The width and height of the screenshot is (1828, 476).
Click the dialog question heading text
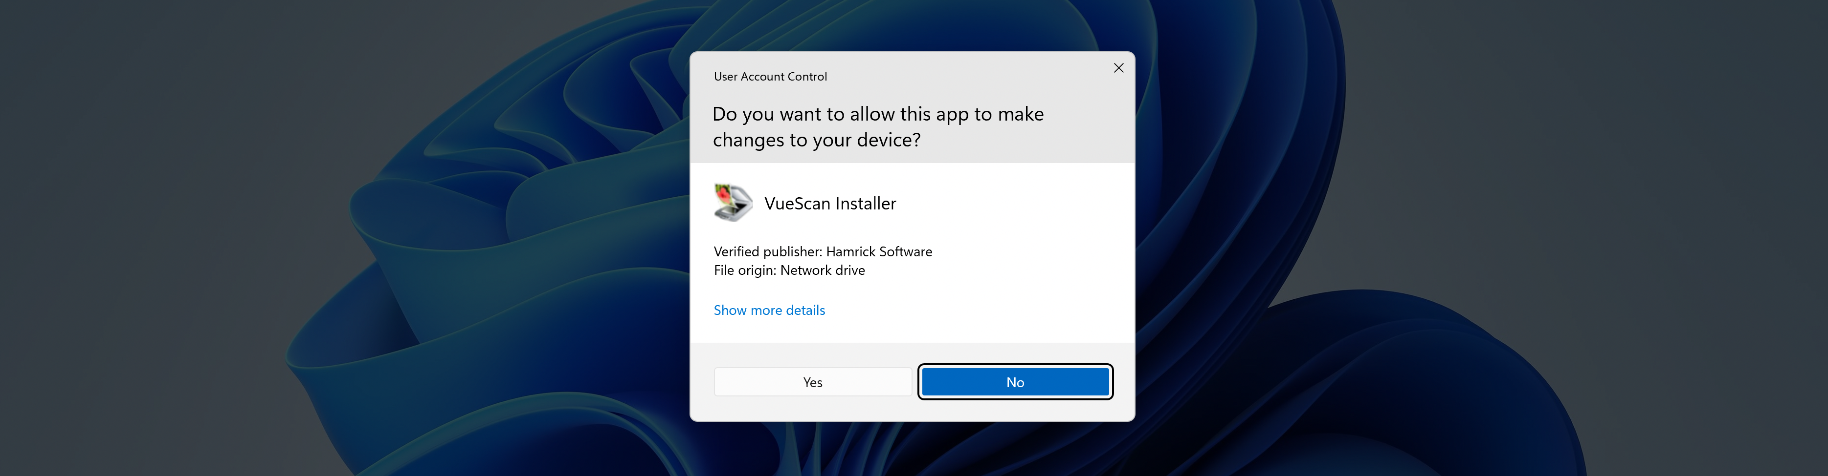click(878, 126)
